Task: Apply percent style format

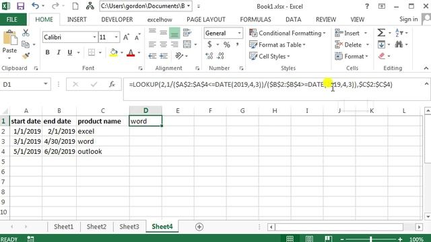Action: point(227,44)
